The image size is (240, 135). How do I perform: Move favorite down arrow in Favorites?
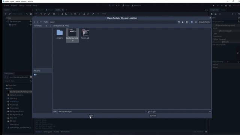click(50, 26)
